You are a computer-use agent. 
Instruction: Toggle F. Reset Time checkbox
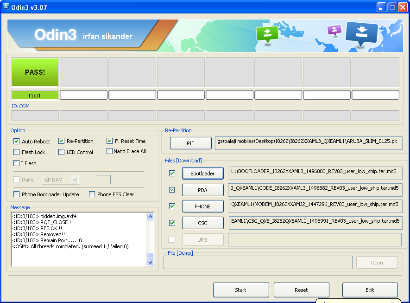pyautogui.click(x=109, y=141)
